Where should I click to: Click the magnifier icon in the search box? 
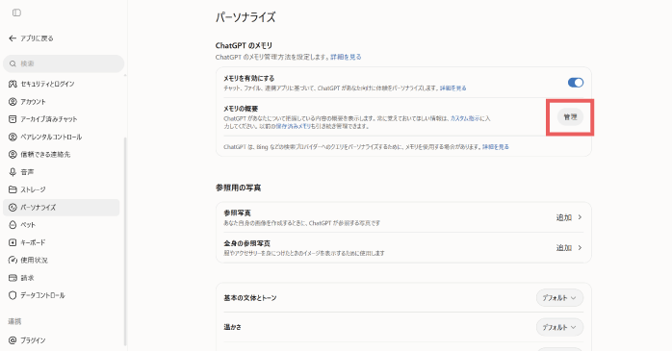coord(13,63)
